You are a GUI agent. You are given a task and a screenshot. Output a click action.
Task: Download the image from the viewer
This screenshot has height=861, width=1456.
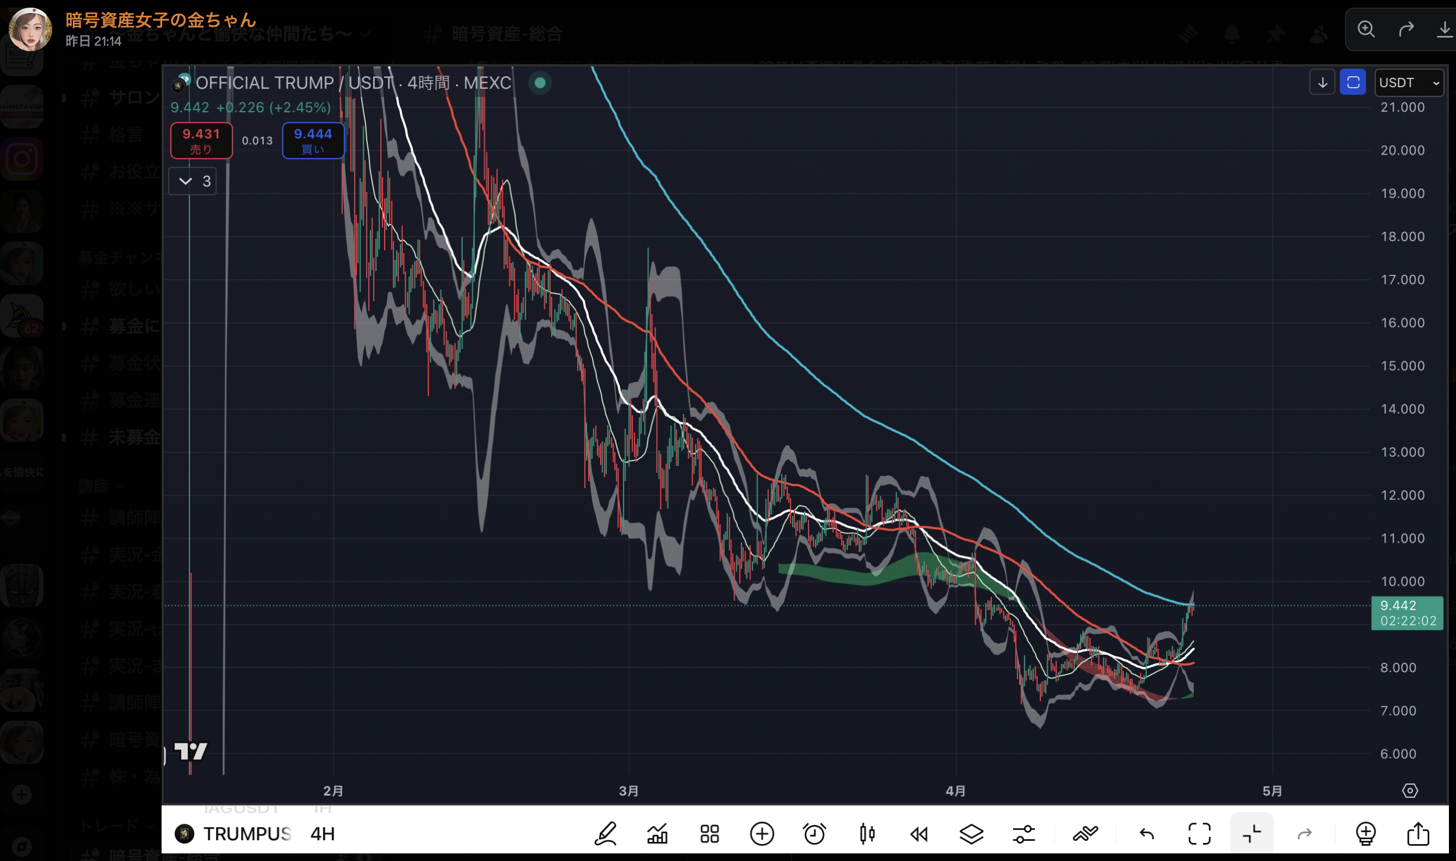(x=1444, y=29)
